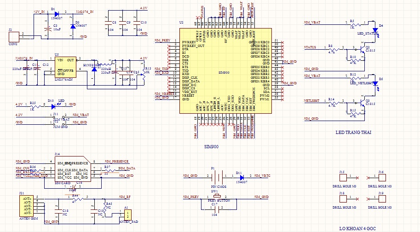
Task: Select capacitor C10 symbol
Action: 137,23
